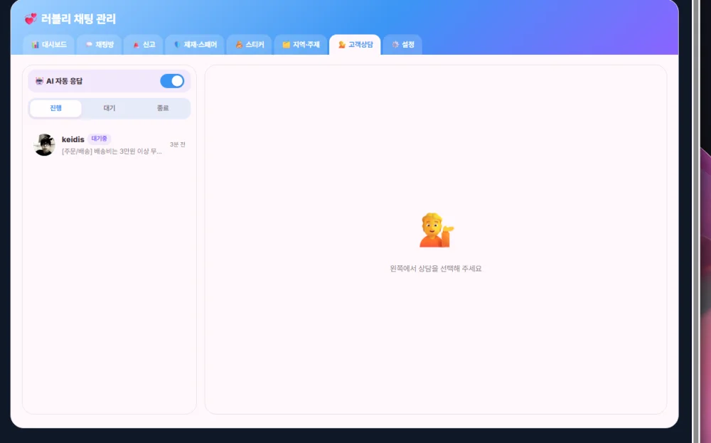Select the 고객상담 tab
The image size is (711, 443).
pos(355,44)
